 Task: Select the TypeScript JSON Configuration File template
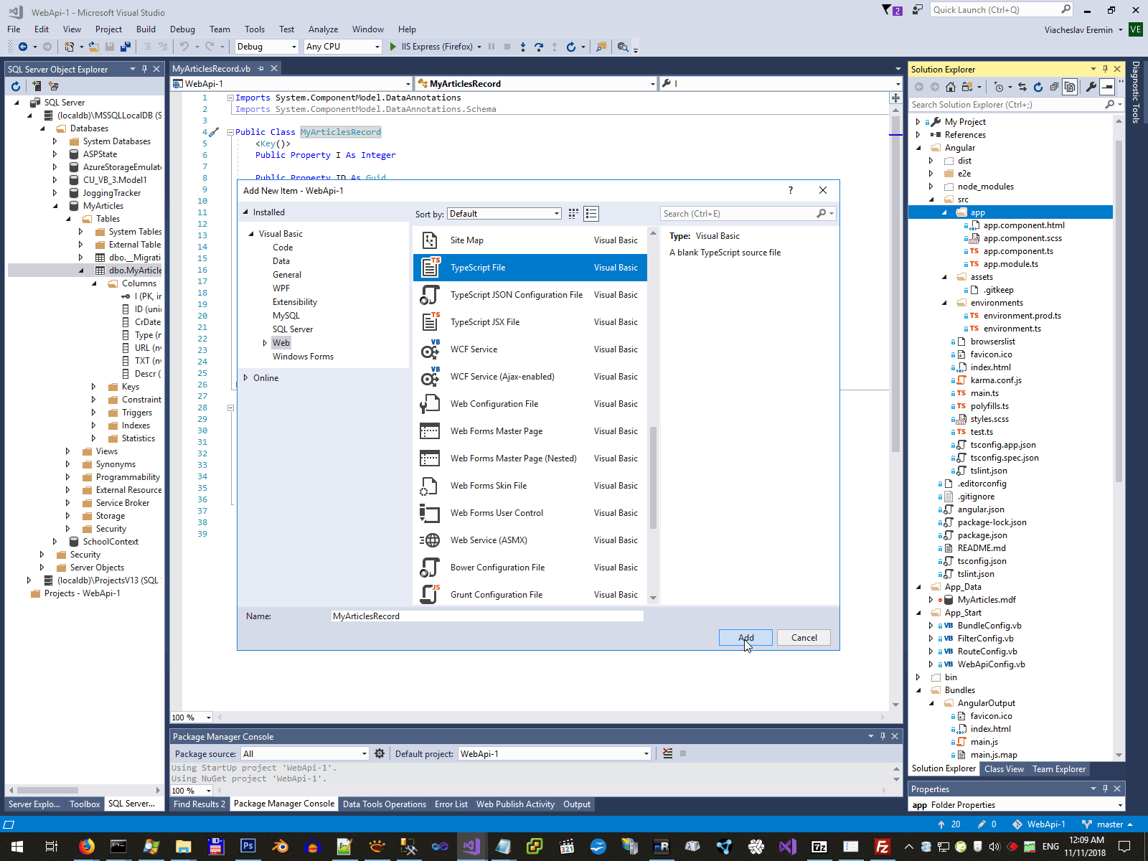(530, 295)
